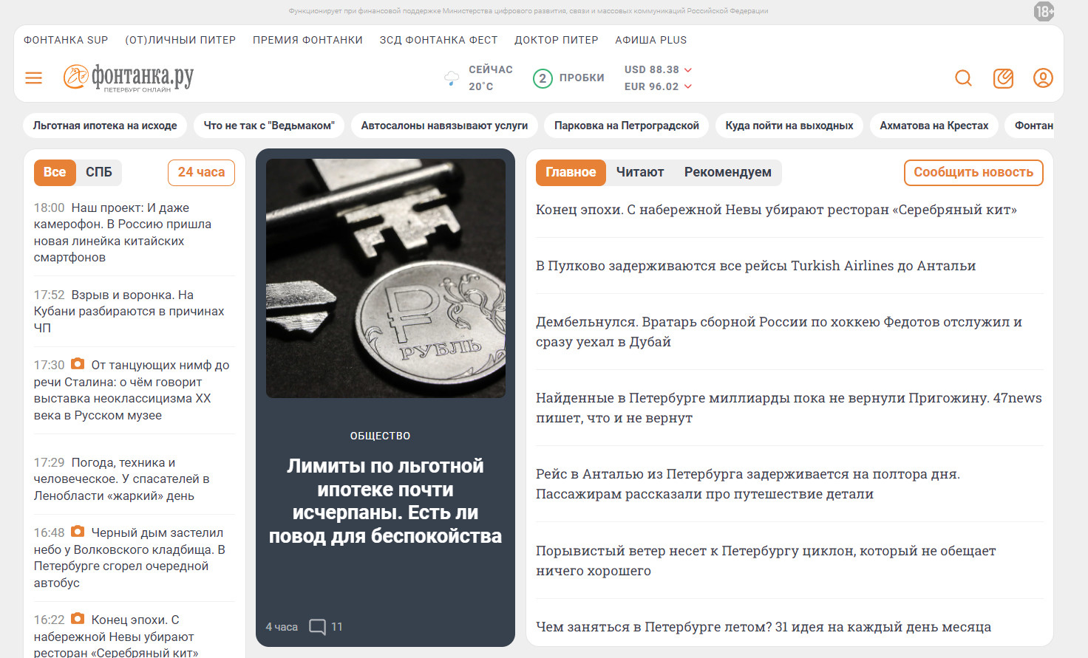Image resolution: width=1088 pixels, height=658 pixels.
Task: Click the traffic level circle icon
Action: (x=543, y=78)
